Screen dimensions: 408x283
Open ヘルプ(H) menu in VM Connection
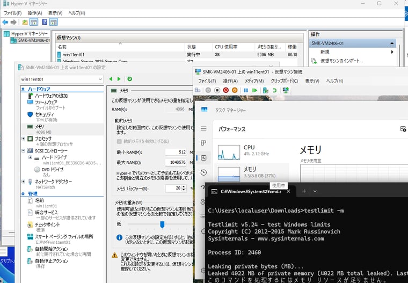335,81
